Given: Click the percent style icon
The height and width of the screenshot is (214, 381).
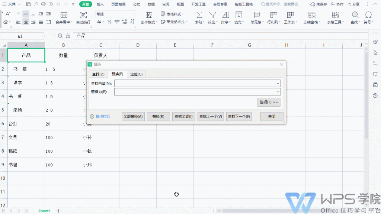Looking at the screenshot, I should pos(109,22).
